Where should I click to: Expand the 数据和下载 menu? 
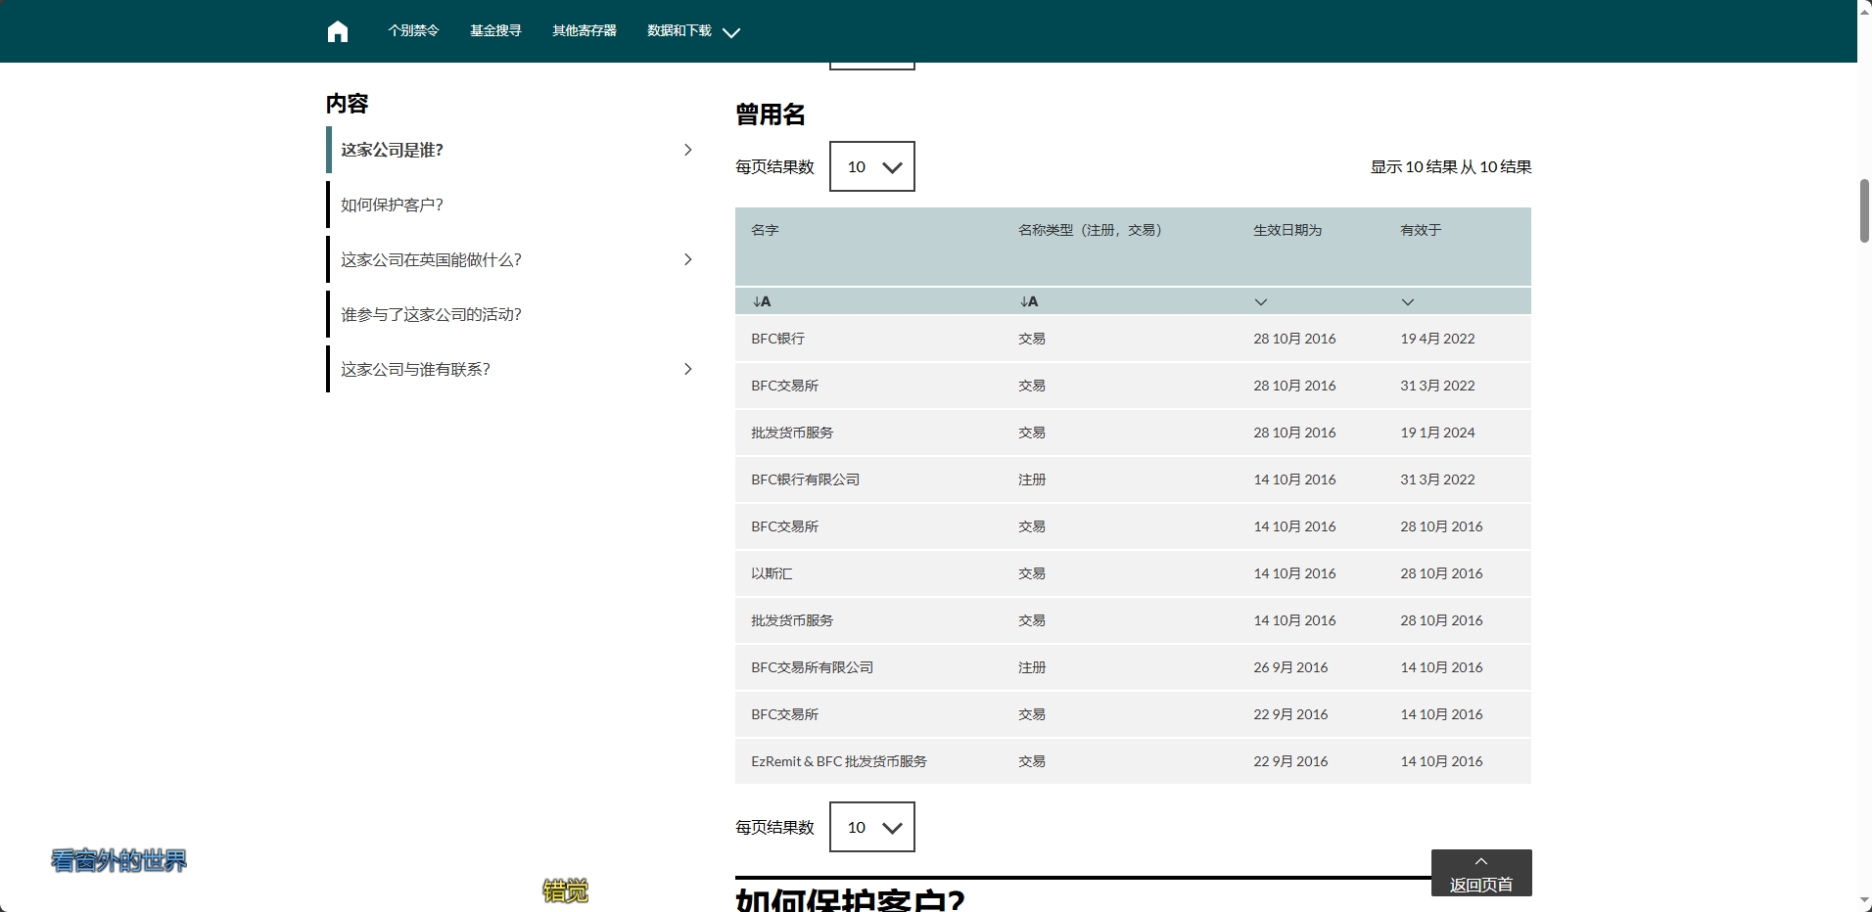click(693, 31)
